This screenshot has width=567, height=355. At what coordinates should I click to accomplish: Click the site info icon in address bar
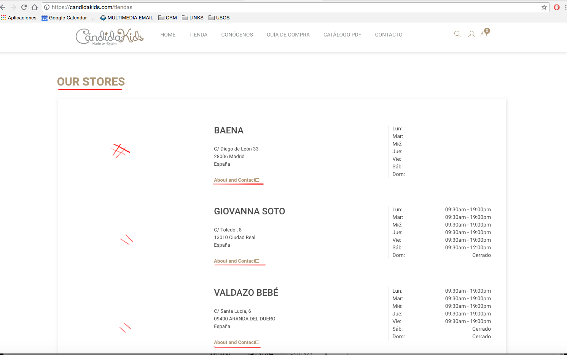[47, 7]
